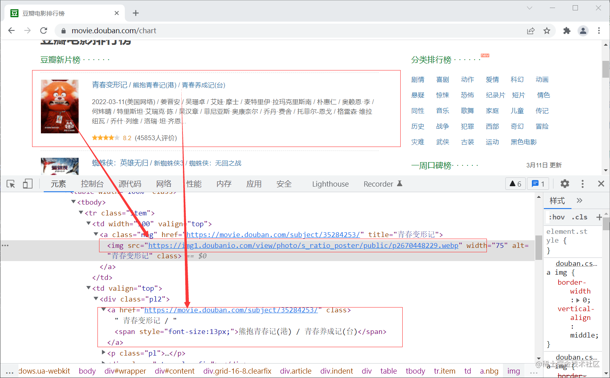Share this page from address bar
Viewport: 610px width, 378px height.
click(x=531, y=30)
